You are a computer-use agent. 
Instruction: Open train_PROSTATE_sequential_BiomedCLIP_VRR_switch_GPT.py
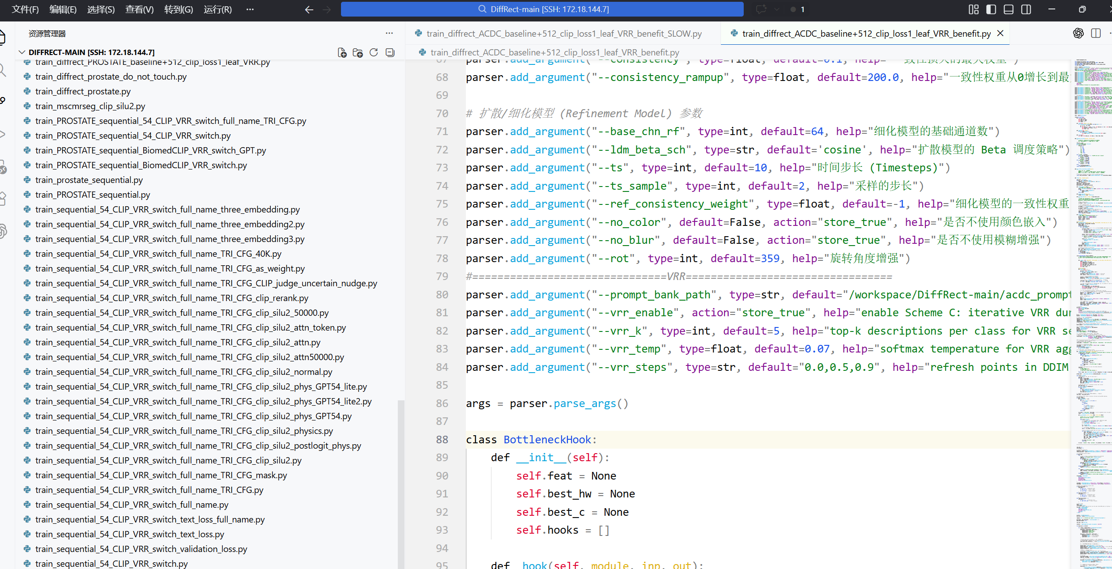click(x=150, y=150)
